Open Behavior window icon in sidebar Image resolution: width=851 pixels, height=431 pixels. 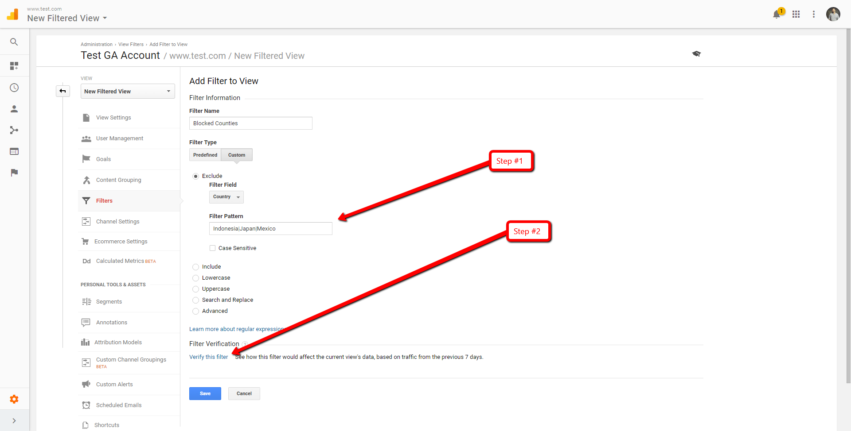coord(14,151)
